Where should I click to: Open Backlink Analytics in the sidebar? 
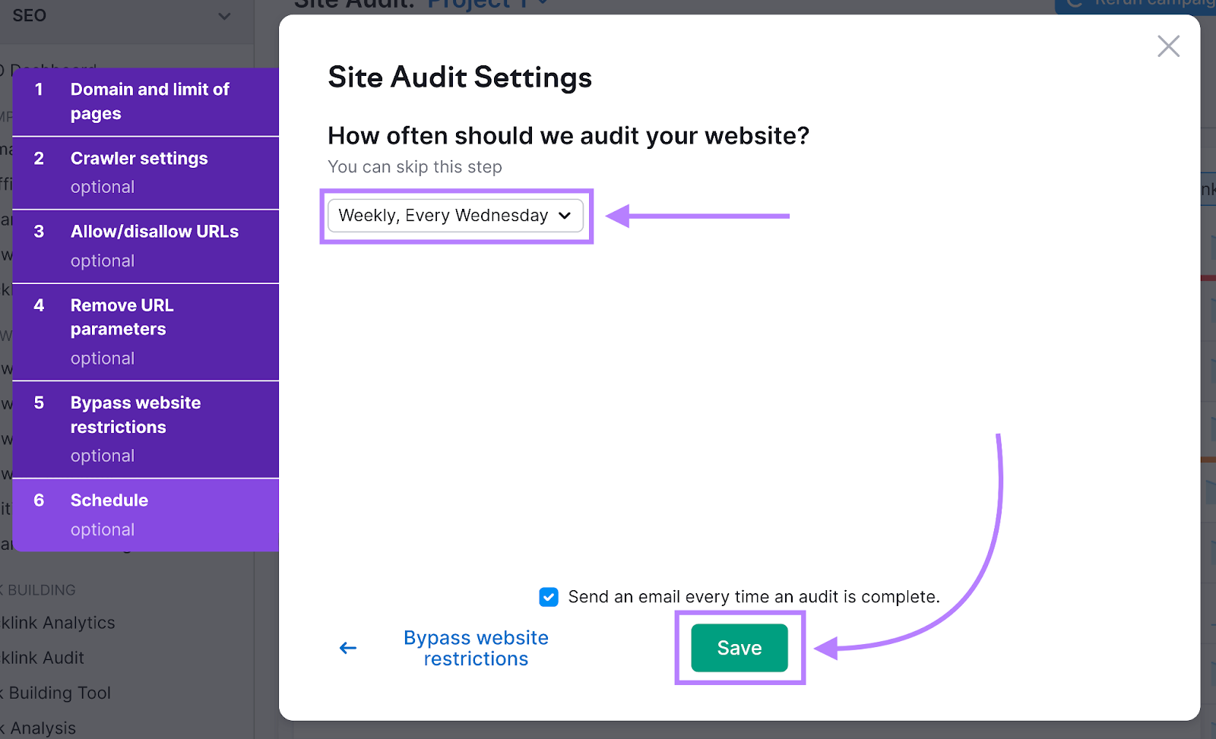(59, 622)
